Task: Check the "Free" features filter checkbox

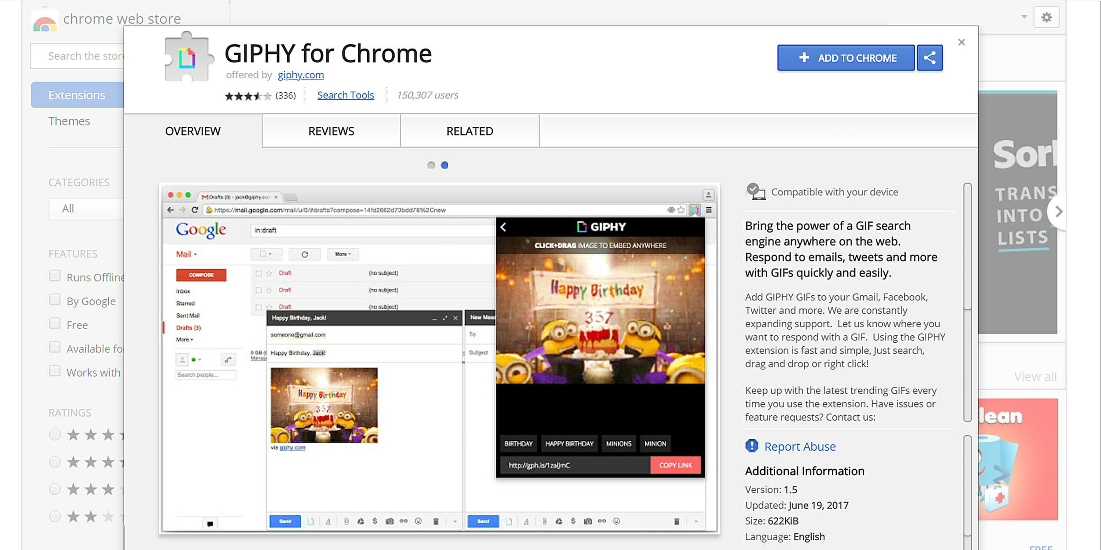Action: (x=55, y=323)
